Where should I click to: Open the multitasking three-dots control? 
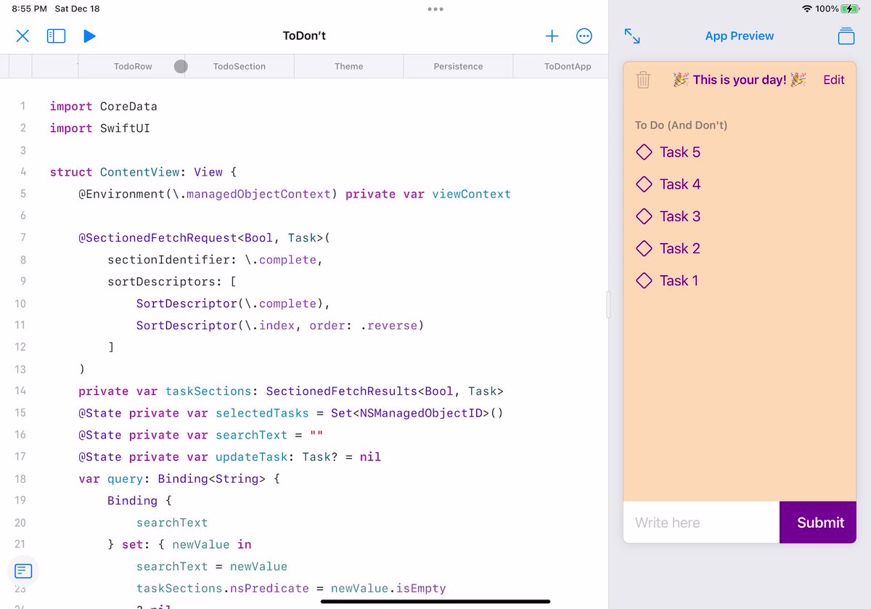[435, 9]
